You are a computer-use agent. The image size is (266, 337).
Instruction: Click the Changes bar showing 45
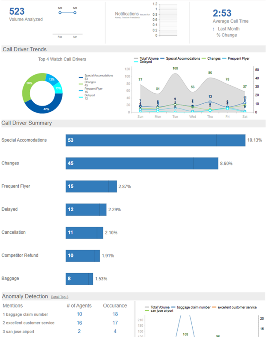point(142,163)
